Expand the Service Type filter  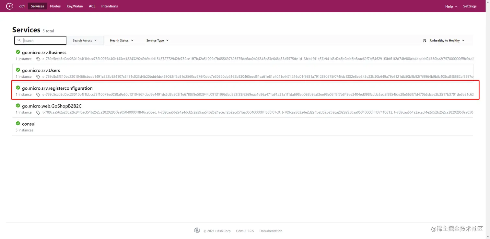(x=157, y=40)
